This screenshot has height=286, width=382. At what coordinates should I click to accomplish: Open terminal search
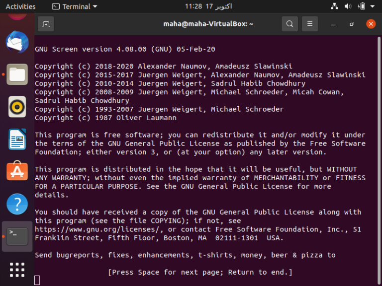click(289, 24)
